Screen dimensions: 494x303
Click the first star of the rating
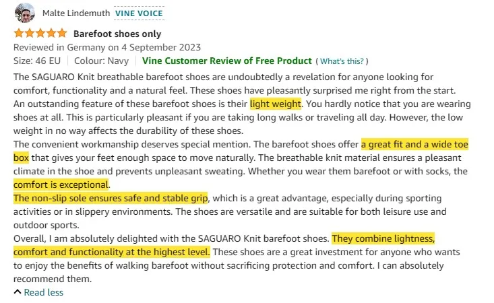point(18,33)
